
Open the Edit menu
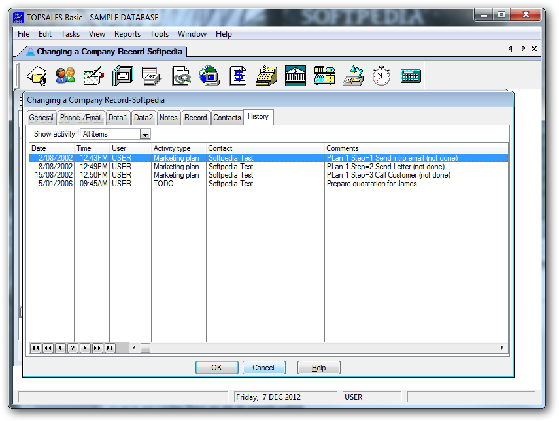pyautogui.click(x=45, y=34)
